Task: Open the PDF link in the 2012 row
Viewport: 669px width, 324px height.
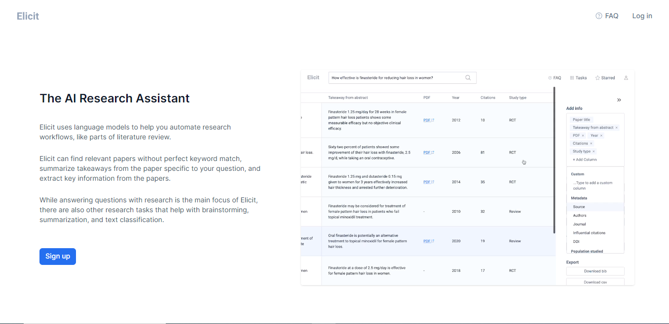Action: 428,120
